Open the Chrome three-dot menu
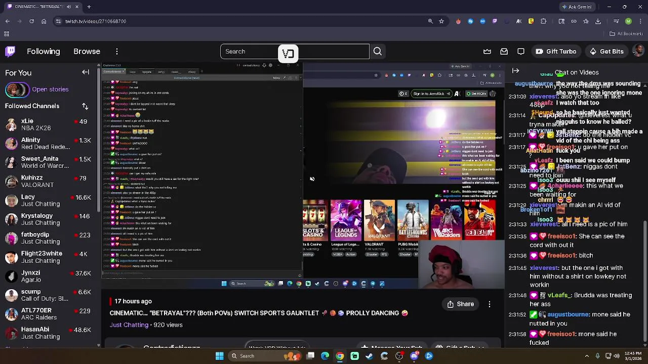 click(x=640, y=21)
